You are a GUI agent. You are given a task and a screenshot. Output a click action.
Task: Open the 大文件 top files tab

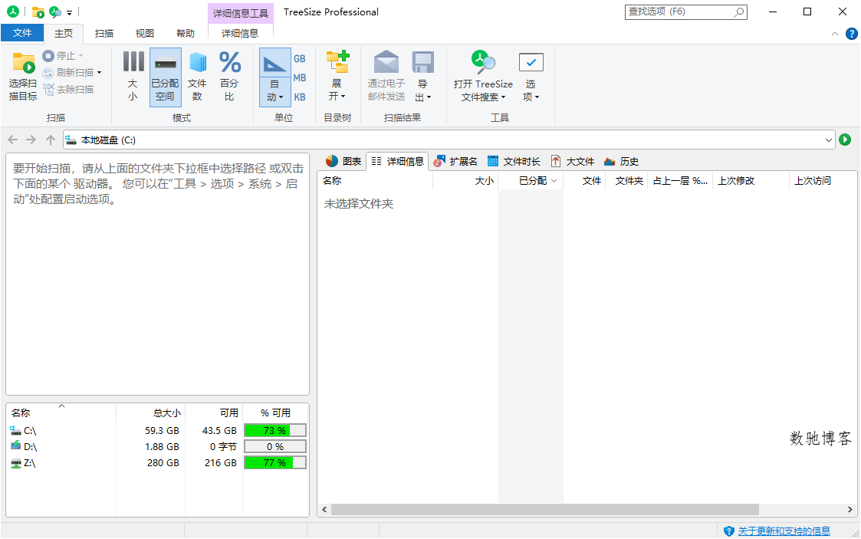tap(573, 161)
